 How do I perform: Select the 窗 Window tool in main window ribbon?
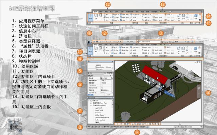[x=105, y=47]
